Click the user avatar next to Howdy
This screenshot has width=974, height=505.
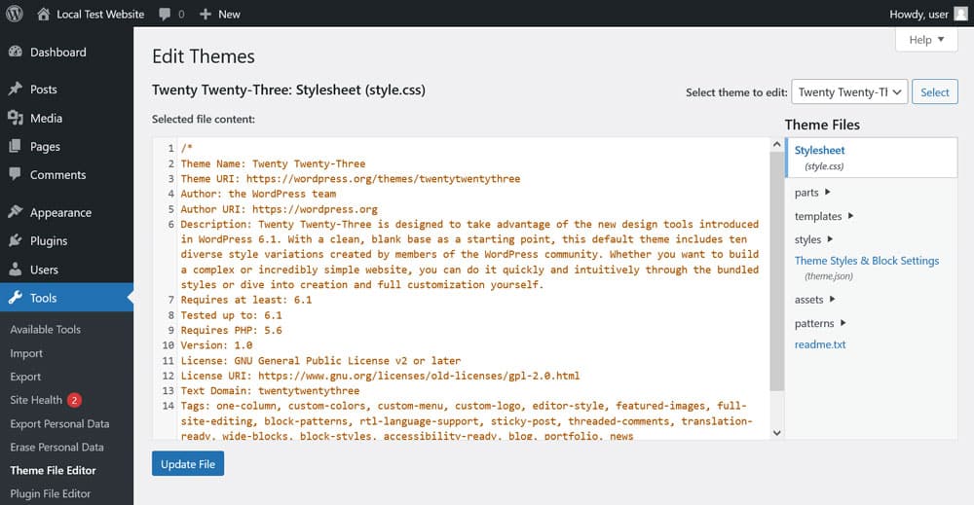pos(960,14)
